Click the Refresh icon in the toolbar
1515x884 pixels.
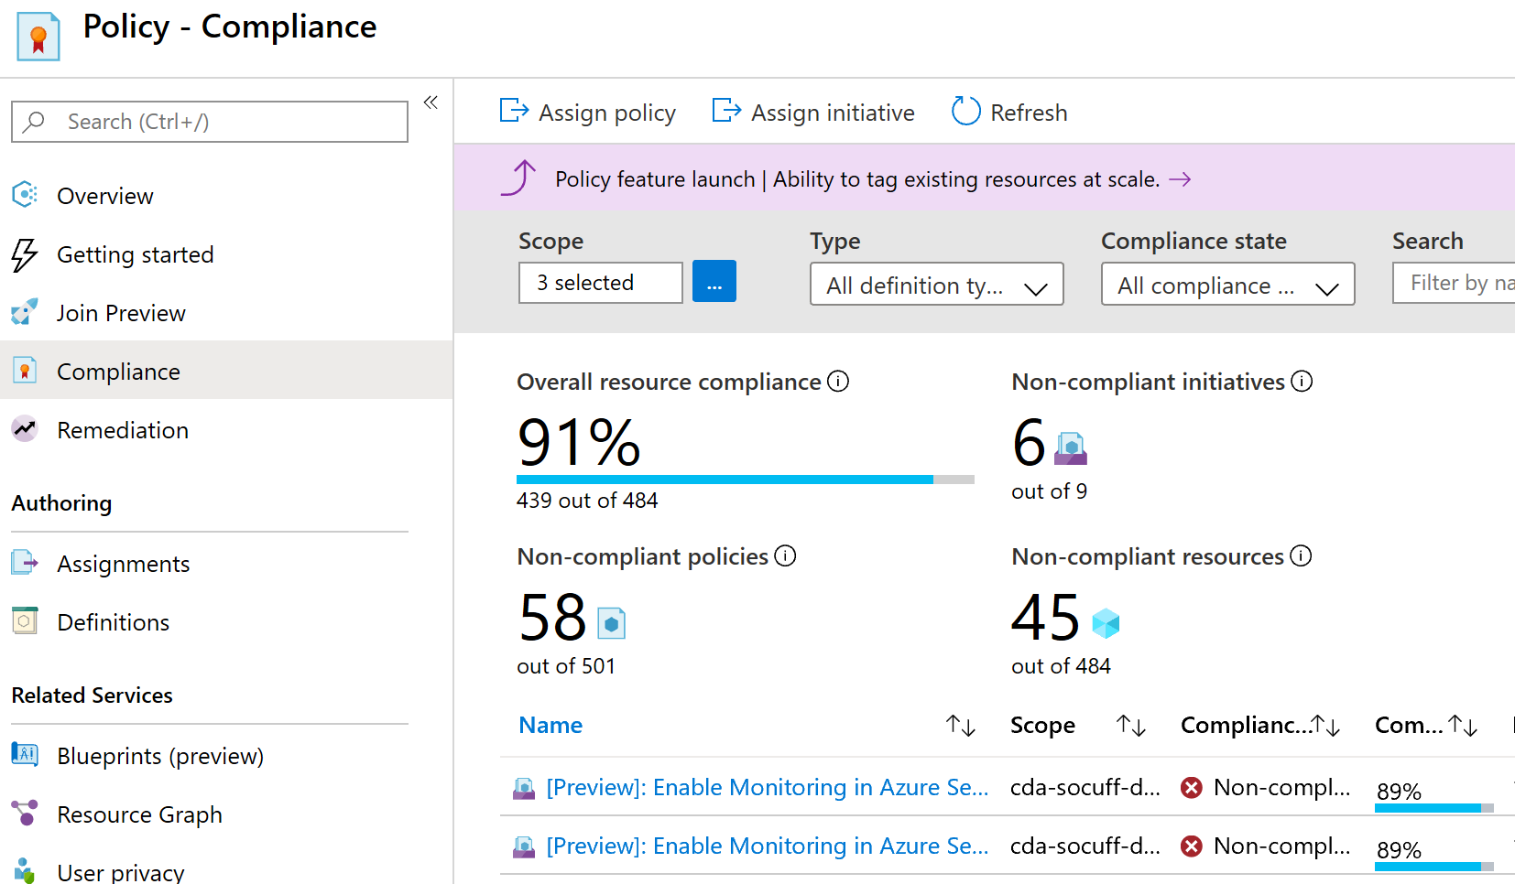coord(965,111)
